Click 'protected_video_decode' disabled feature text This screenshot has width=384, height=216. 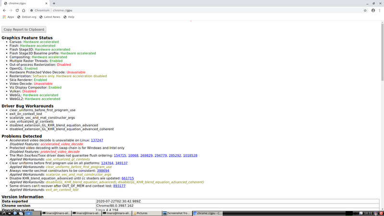tap(60, 152)
